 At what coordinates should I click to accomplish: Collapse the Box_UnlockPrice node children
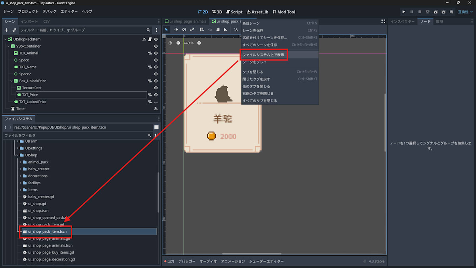click(x=11, y=81)
